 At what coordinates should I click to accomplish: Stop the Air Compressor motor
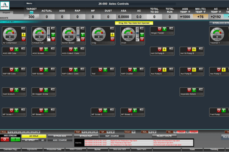23,39
